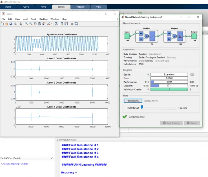Activate the Zoom In magnifier tool
The image size is (208, 177).
click(27, 24)
